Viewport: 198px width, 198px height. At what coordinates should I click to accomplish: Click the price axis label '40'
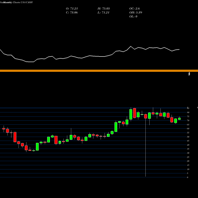pos(188,145)
